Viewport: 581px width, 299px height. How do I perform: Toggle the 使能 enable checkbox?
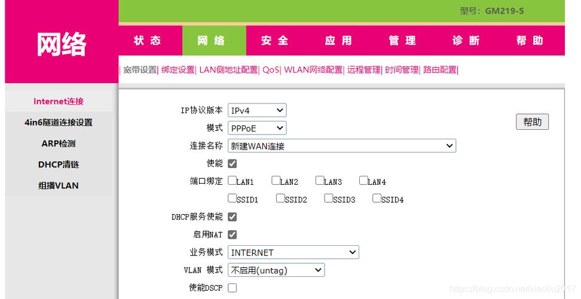[233, 163]
